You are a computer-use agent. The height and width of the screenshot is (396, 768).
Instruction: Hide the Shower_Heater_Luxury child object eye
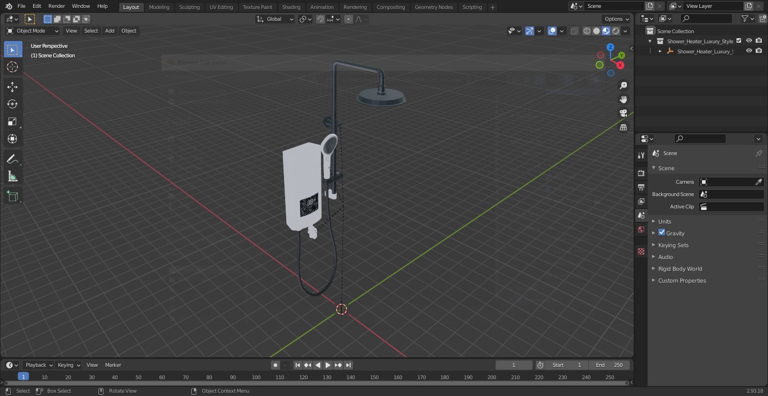749,51
